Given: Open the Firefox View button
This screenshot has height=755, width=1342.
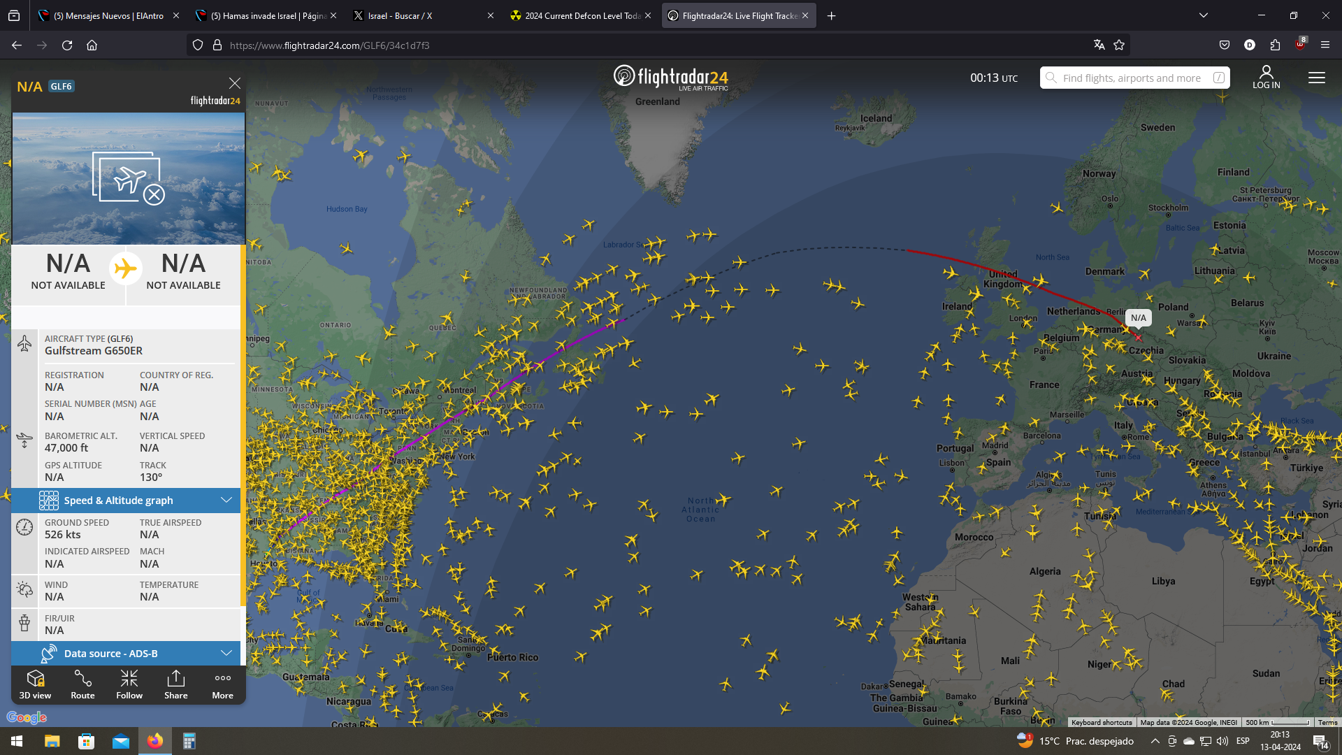Looking at the screenshot, I should coord(14,15).
